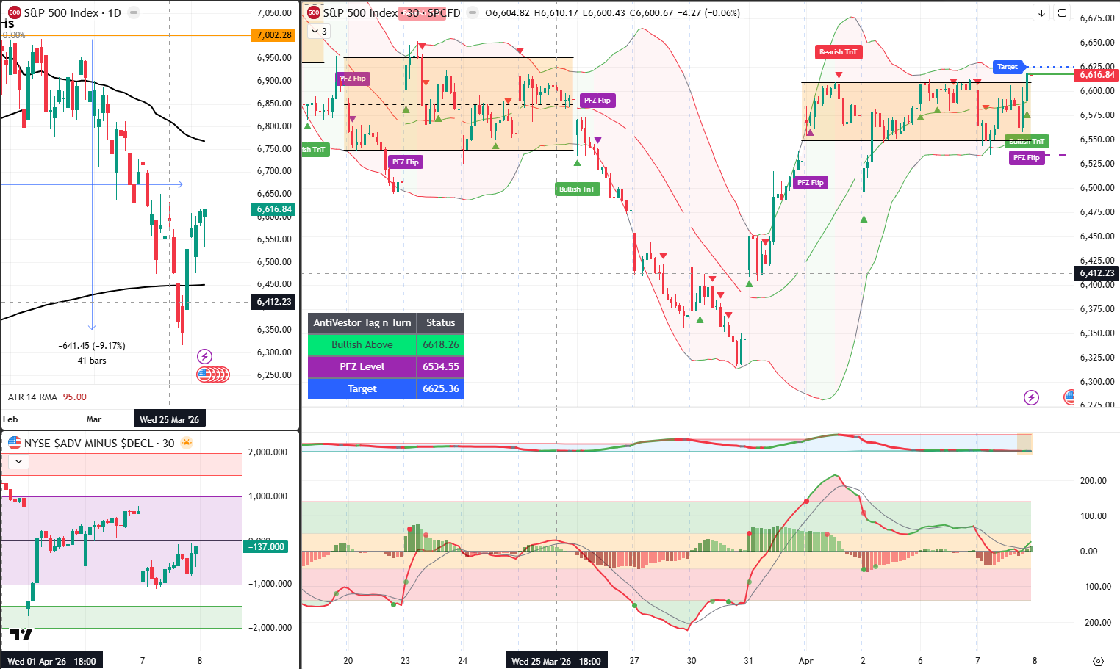Click the blue Target flag label
Viewport: 1120px width, 669px height.
pyautogui.click(x=1006, y=67)
